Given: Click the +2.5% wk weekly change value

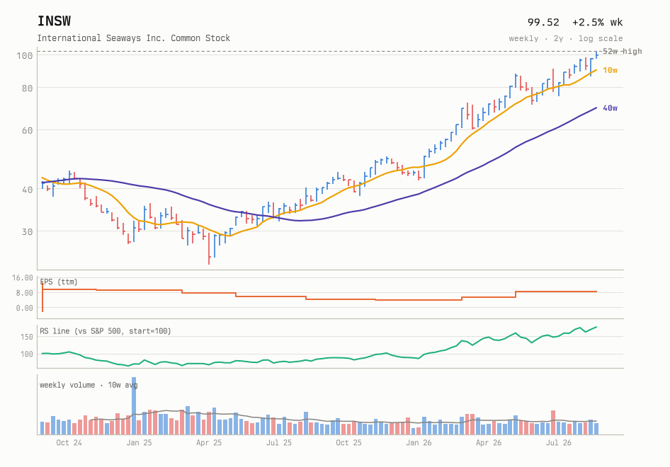Looking at the screenshot, I should (x=597, y=22).
